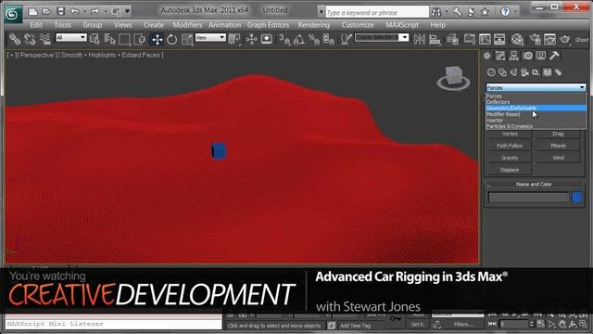Toggle the Spinner Snap button
Image resolution: width=593 pixels, height=334 pixels.
[328, 39]
